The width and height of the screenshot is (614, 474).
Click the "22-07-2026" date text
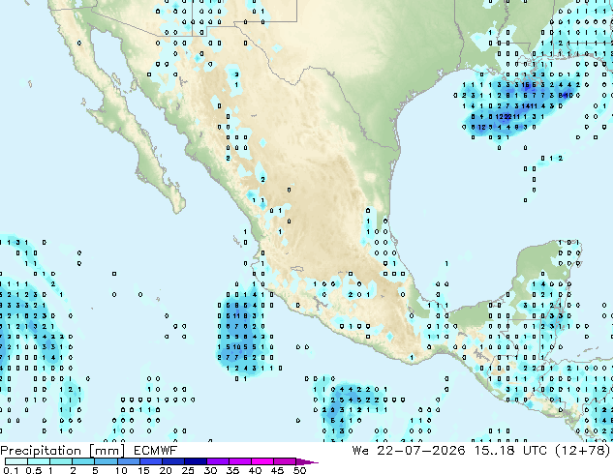421,451
